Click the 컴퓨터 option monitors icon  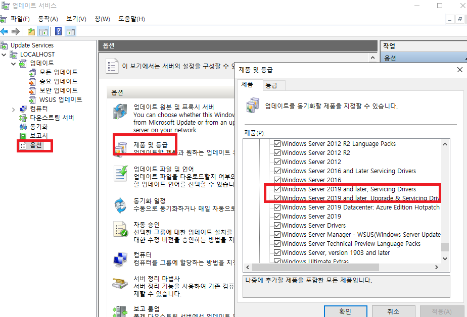(121, 259)
